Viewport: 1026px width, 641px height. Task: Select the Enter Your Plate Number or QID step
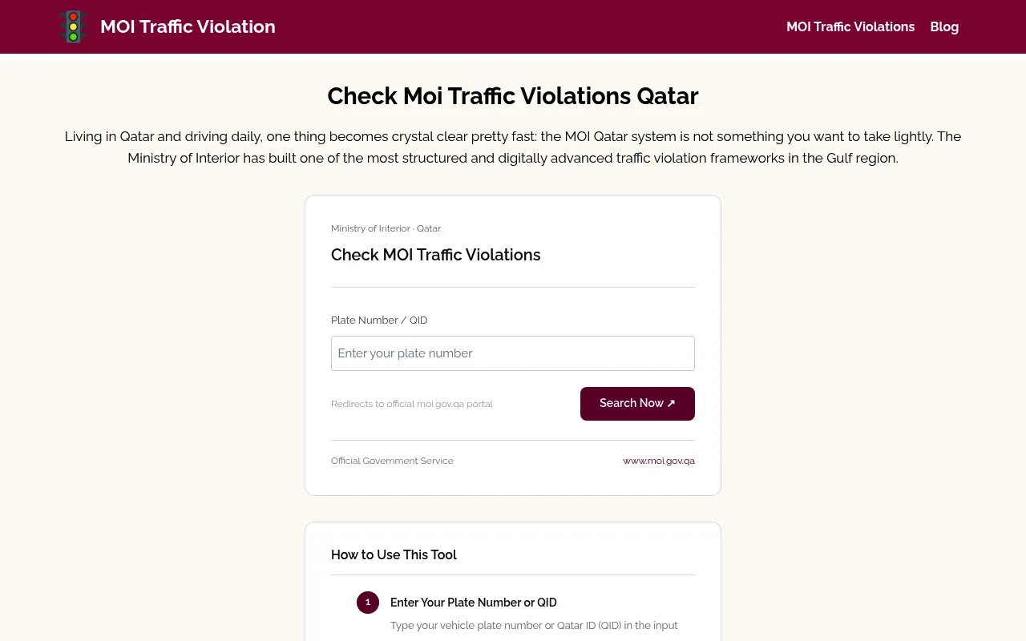pos(474,603)
